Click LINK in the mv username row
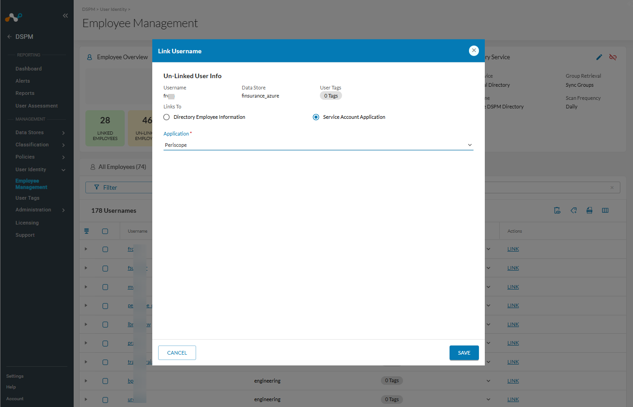This screenshot has height=407, width=633. (x=513, y=287)
